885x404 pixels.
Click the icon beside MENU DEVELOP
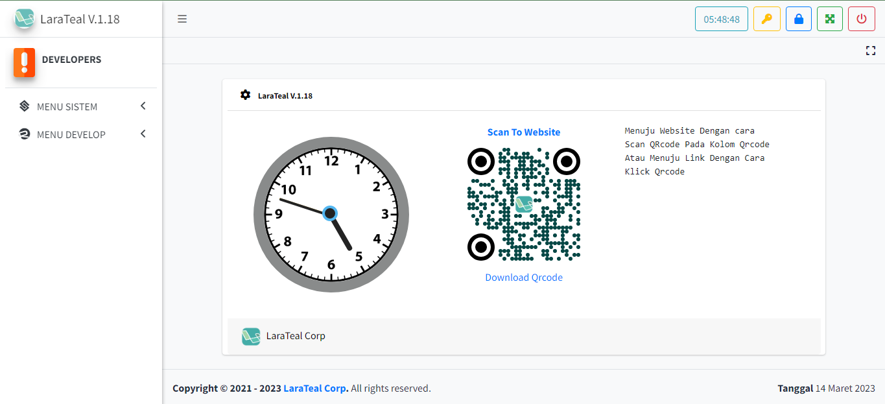click(25, 134)
